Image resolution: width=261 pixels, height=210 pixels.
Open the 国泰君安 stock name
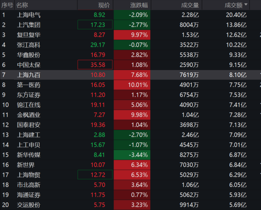(x=29, y=125)
